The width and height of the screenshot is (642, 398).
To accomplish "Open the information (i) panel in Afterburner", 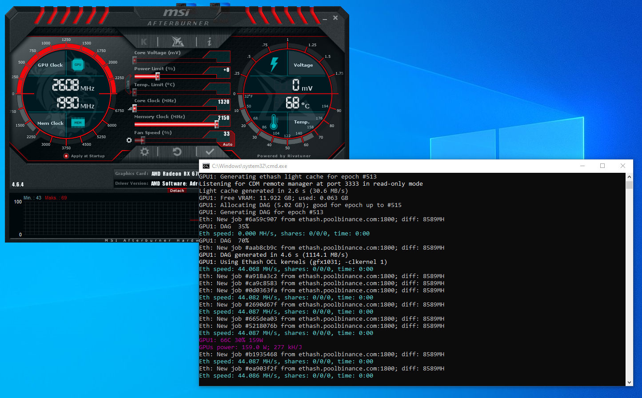I will pyautogui.click(x=209, y=42).
